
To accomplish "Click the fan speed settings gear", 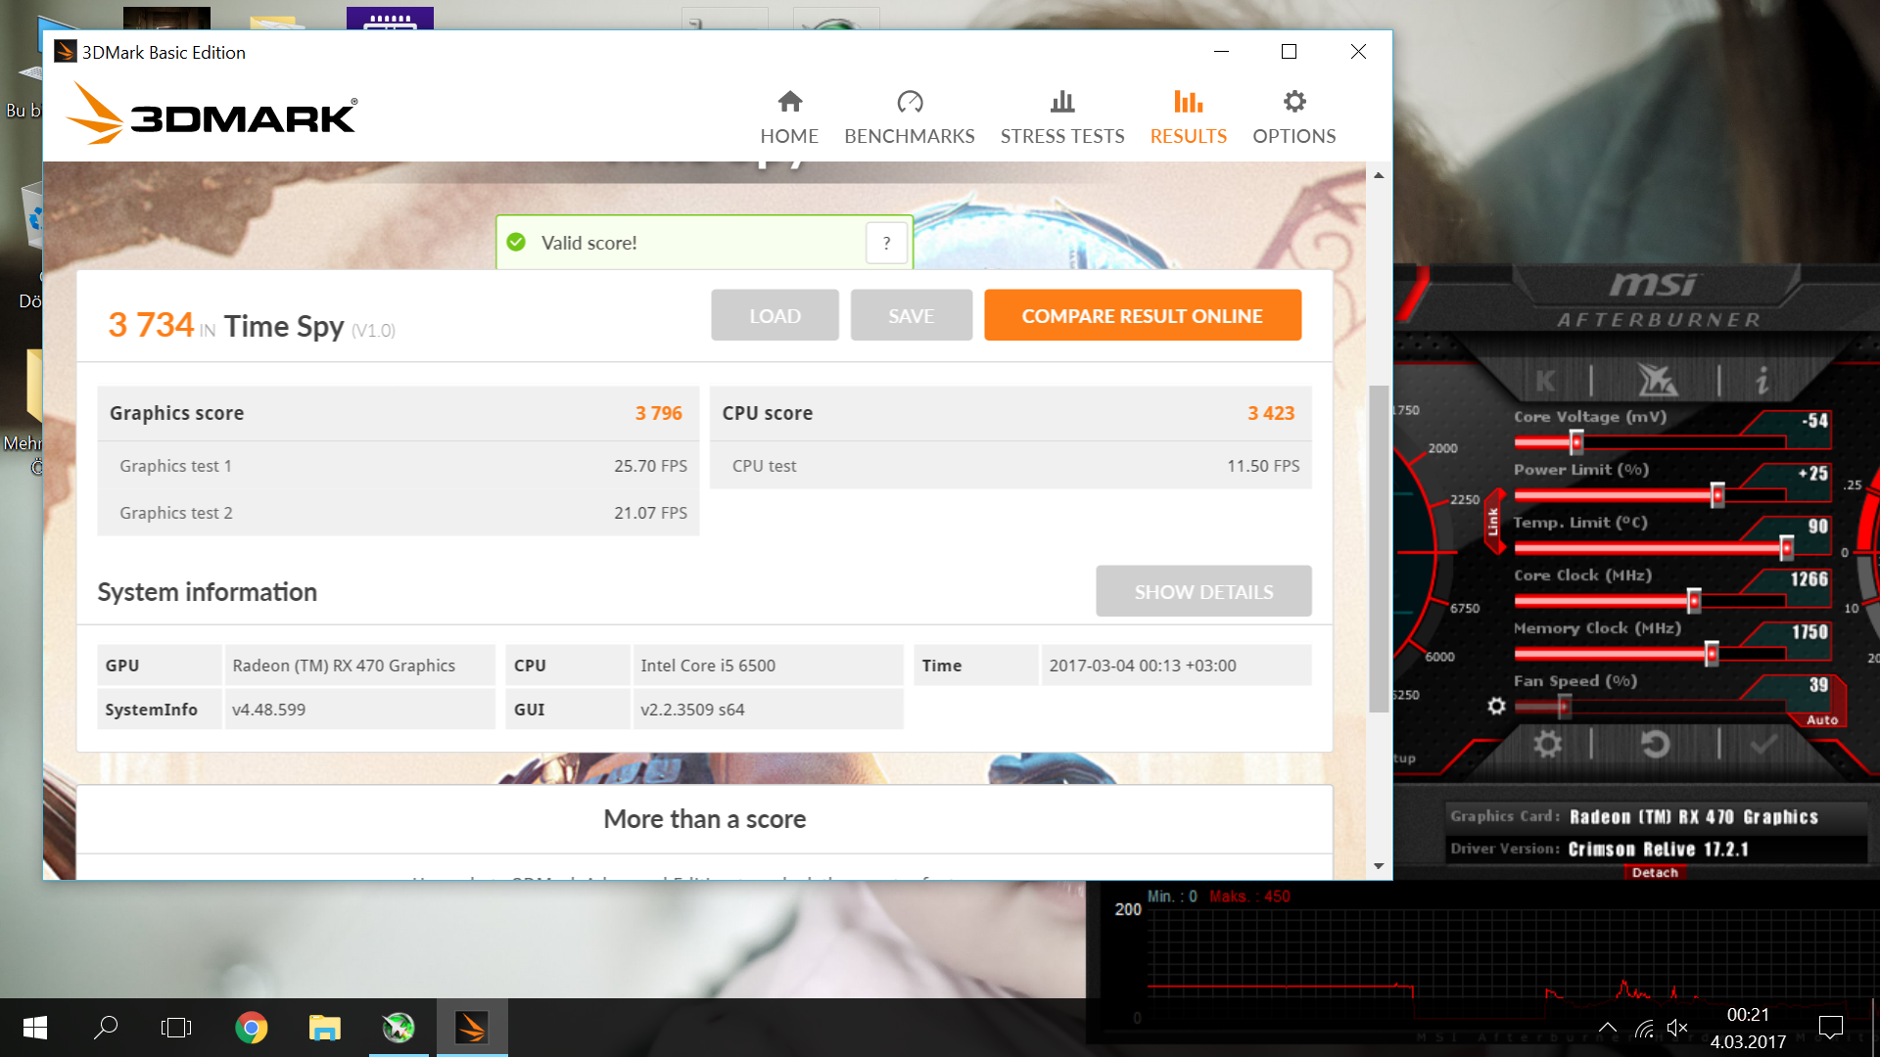I will 1496,706.
